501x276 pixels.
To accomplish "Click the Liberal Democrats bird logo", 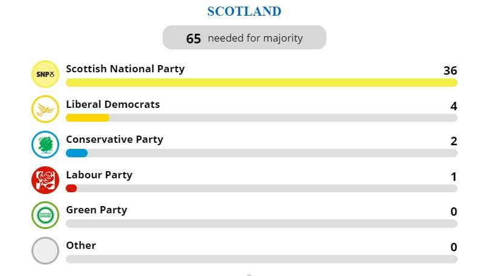I will (x=45, y=109).
